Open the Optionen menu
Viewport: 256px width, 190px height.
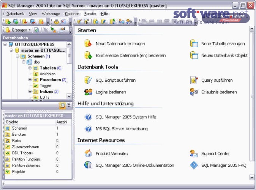pyautogui.click(x=72, y=14)
